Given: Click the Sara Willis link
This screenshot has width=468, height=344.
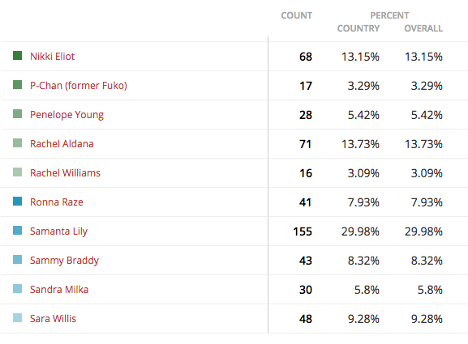Looking at the screenshot, I should click(53, 318).
